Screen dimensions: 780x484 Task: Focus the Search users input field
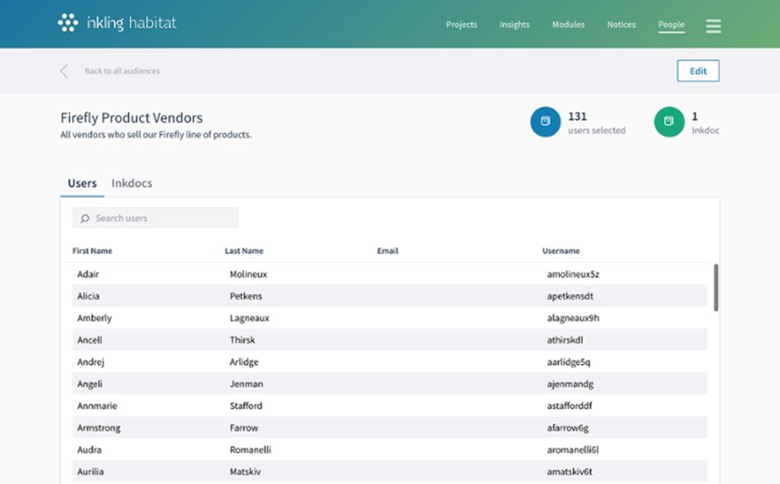(162, 218)
